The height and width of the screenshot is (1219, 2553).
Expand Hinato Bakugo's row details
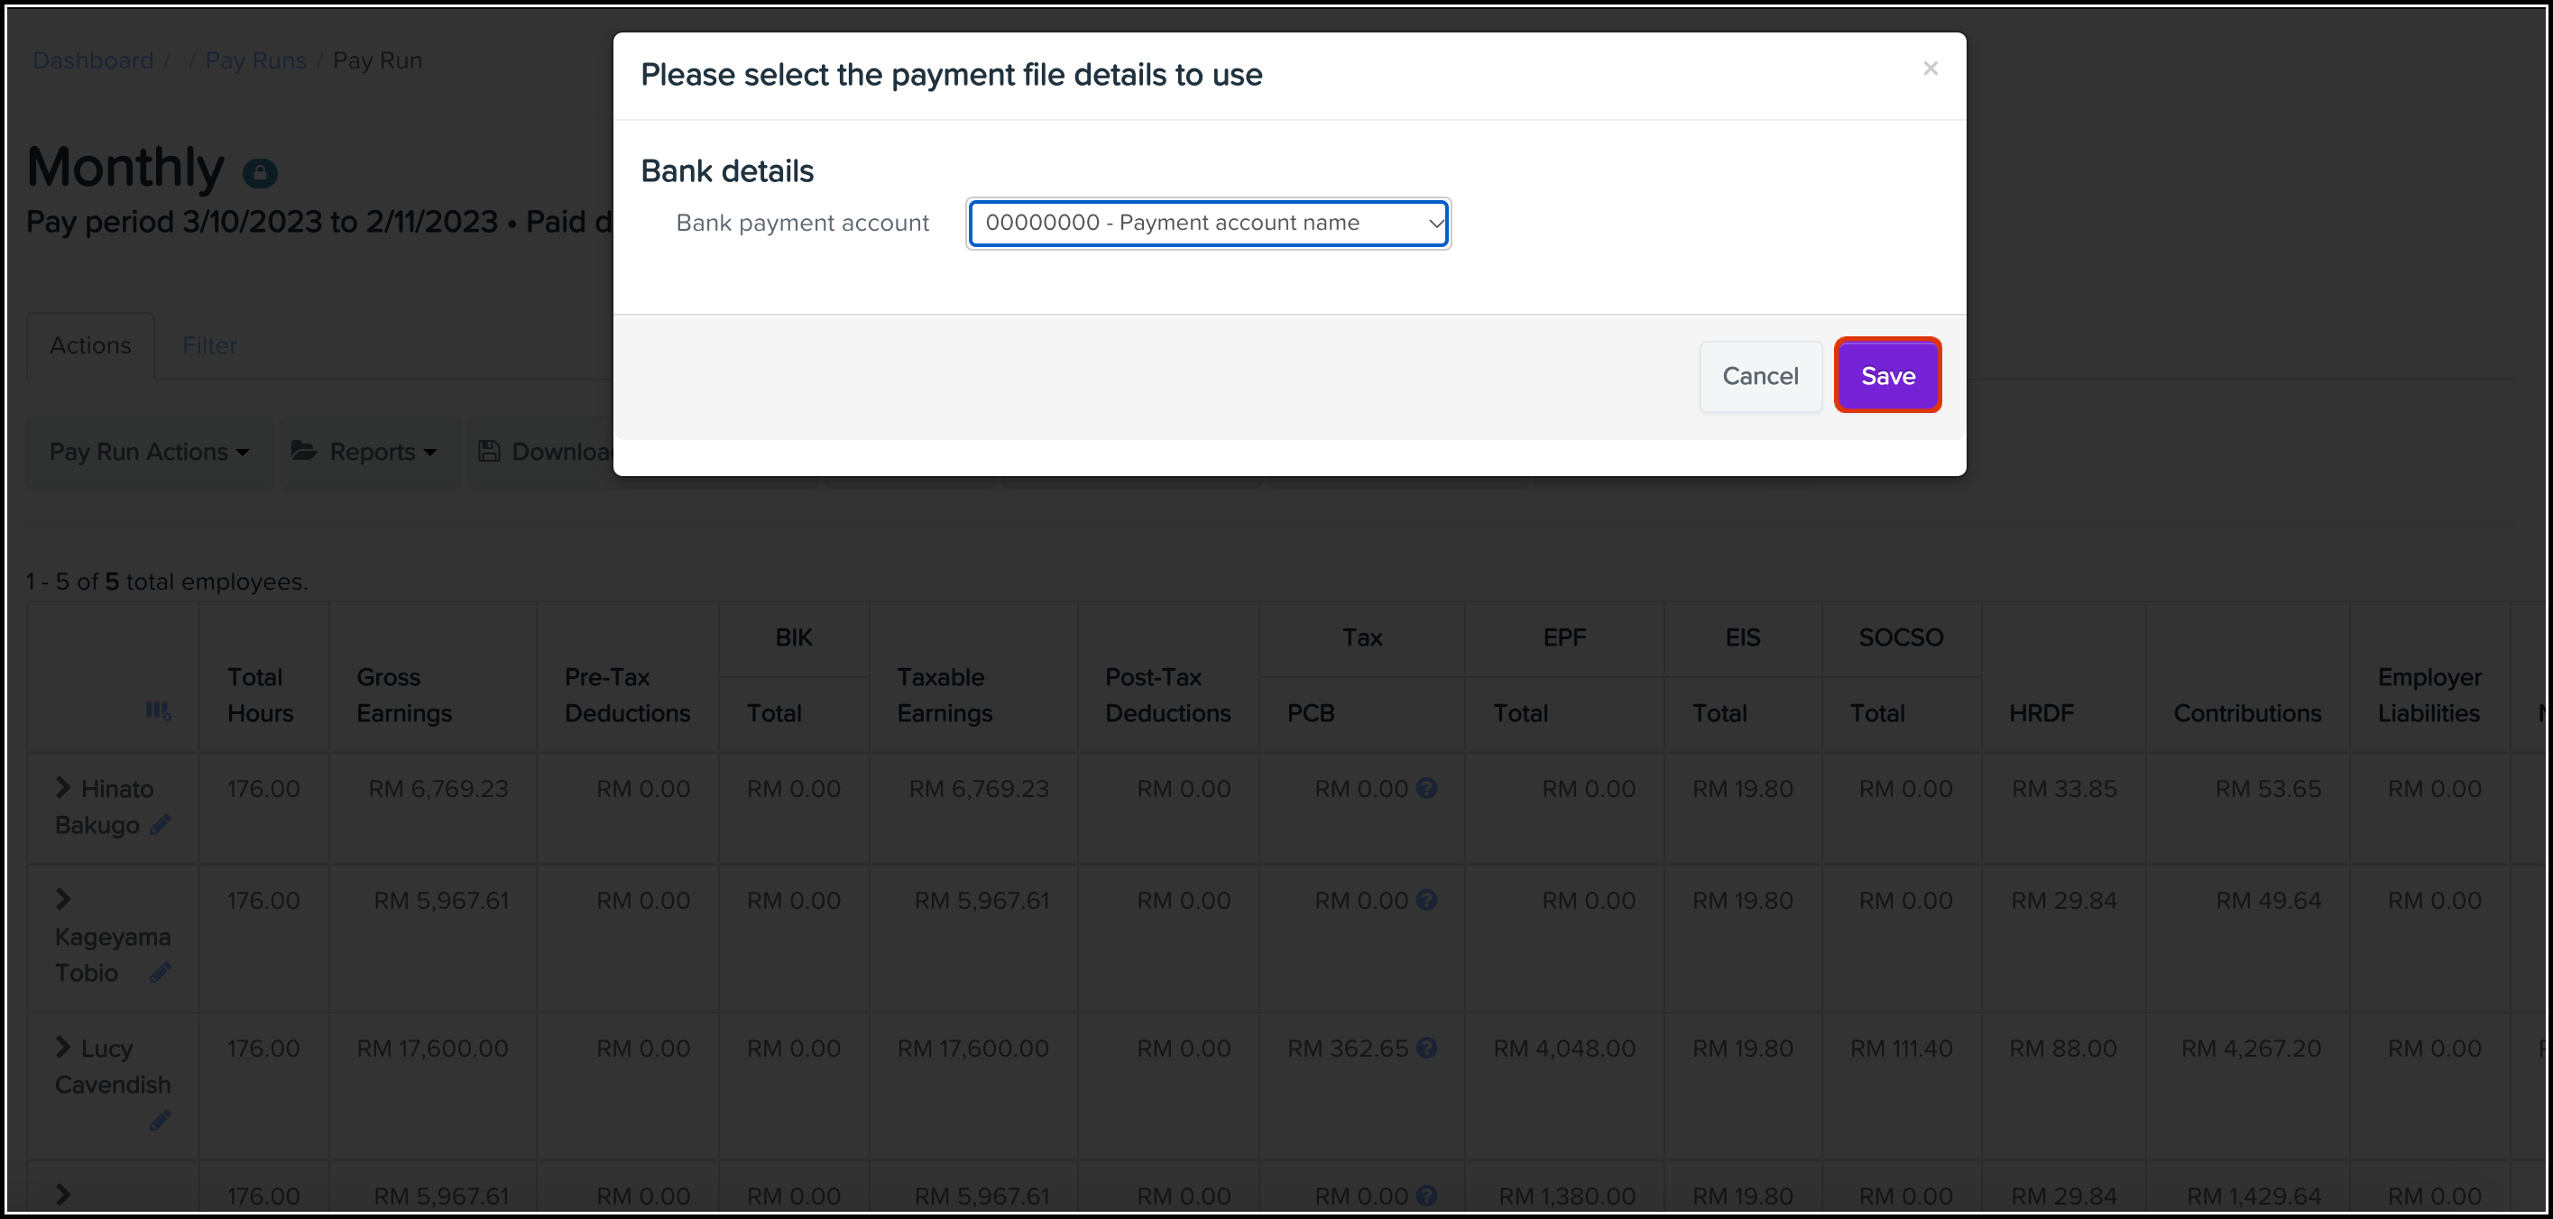coord(63,787)
